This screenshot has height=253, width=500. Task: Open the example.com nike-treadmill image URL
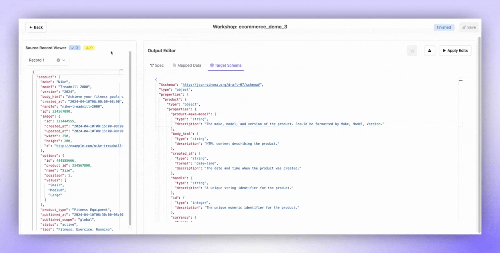pos(89,146)
